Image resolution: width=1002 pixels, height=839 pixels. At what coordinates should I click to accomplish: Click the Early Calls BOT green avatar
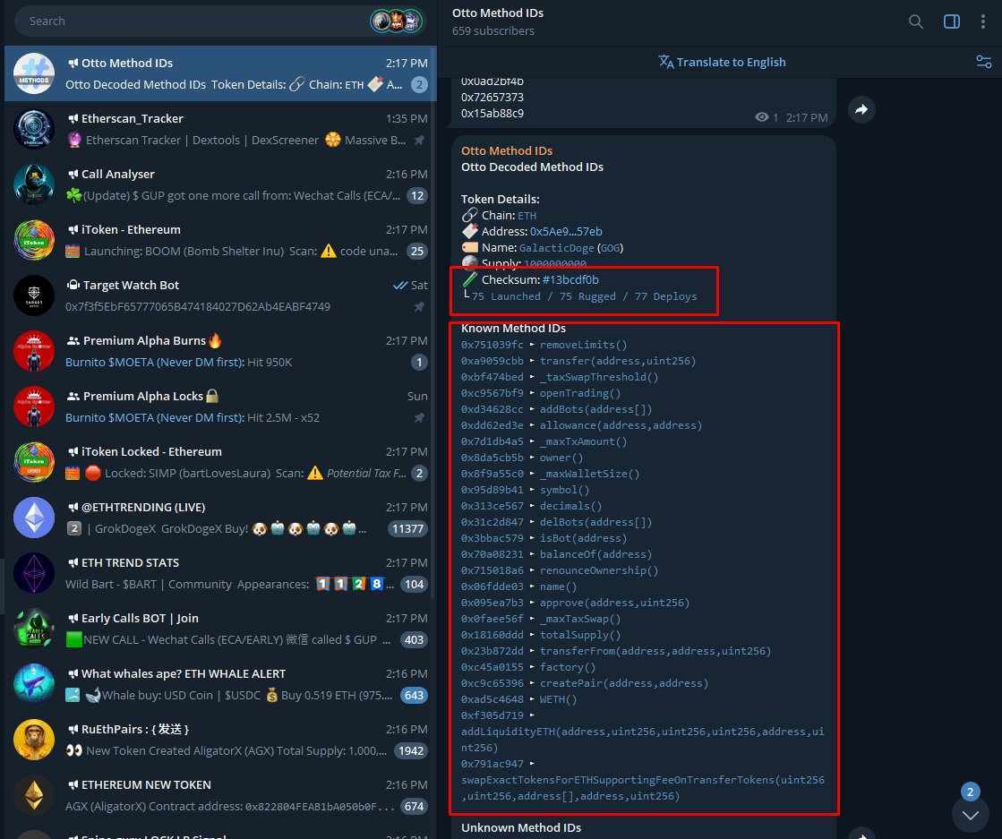(34, 629)
